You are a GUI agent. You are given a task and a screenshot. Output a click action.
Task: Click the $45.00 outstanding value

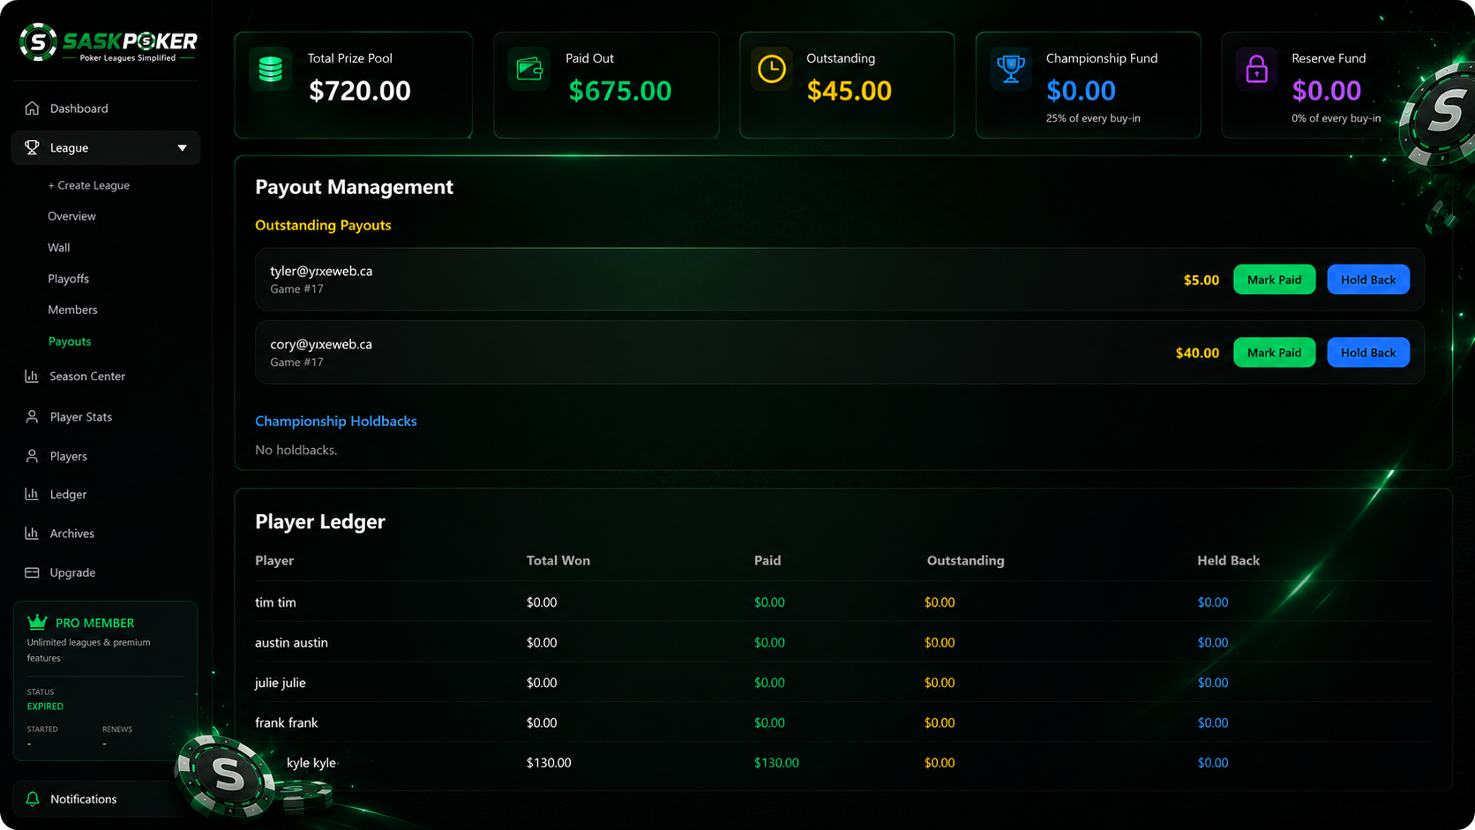coord(849,91)
